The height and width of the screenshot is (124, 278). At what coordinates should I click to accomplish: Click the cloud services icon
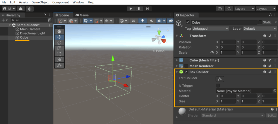(x=21, y=9)
